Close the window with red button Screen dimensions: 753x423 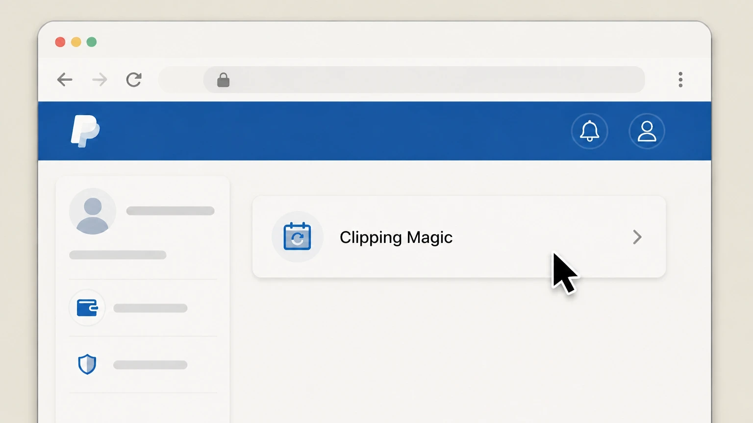[x=60, y=42]
